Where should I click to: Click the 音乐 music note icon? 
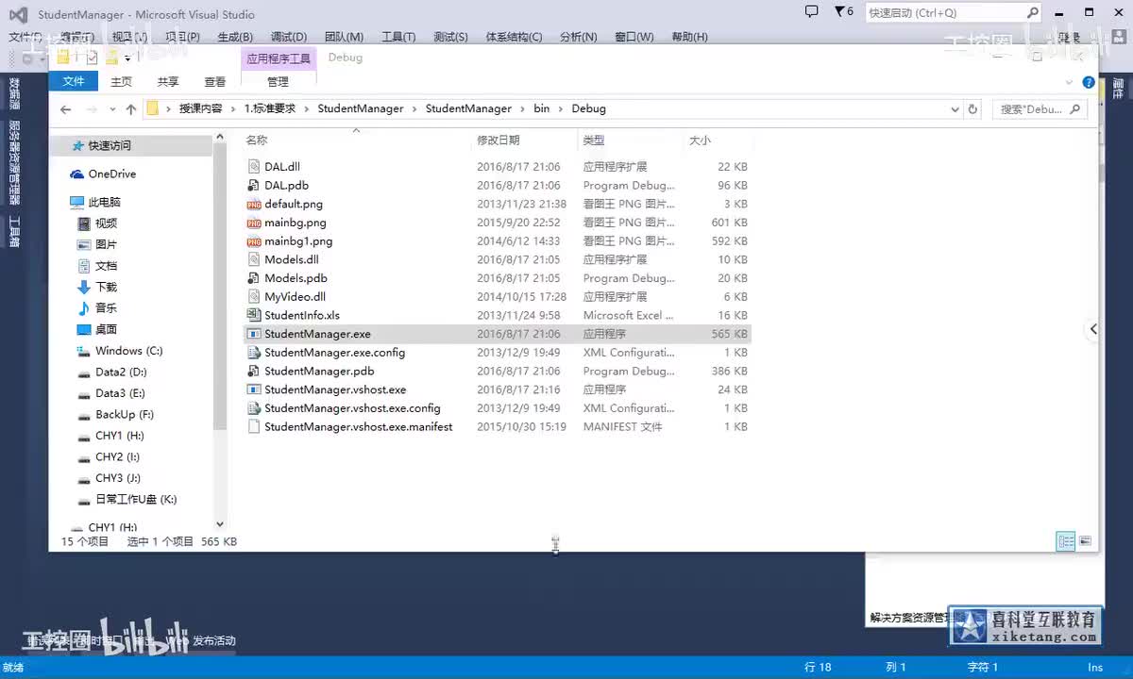[x=84, y=308]
